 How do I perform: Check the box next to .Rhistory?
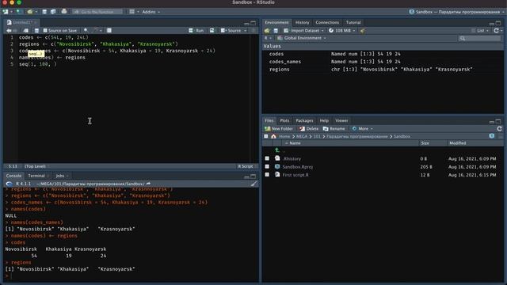267,158
